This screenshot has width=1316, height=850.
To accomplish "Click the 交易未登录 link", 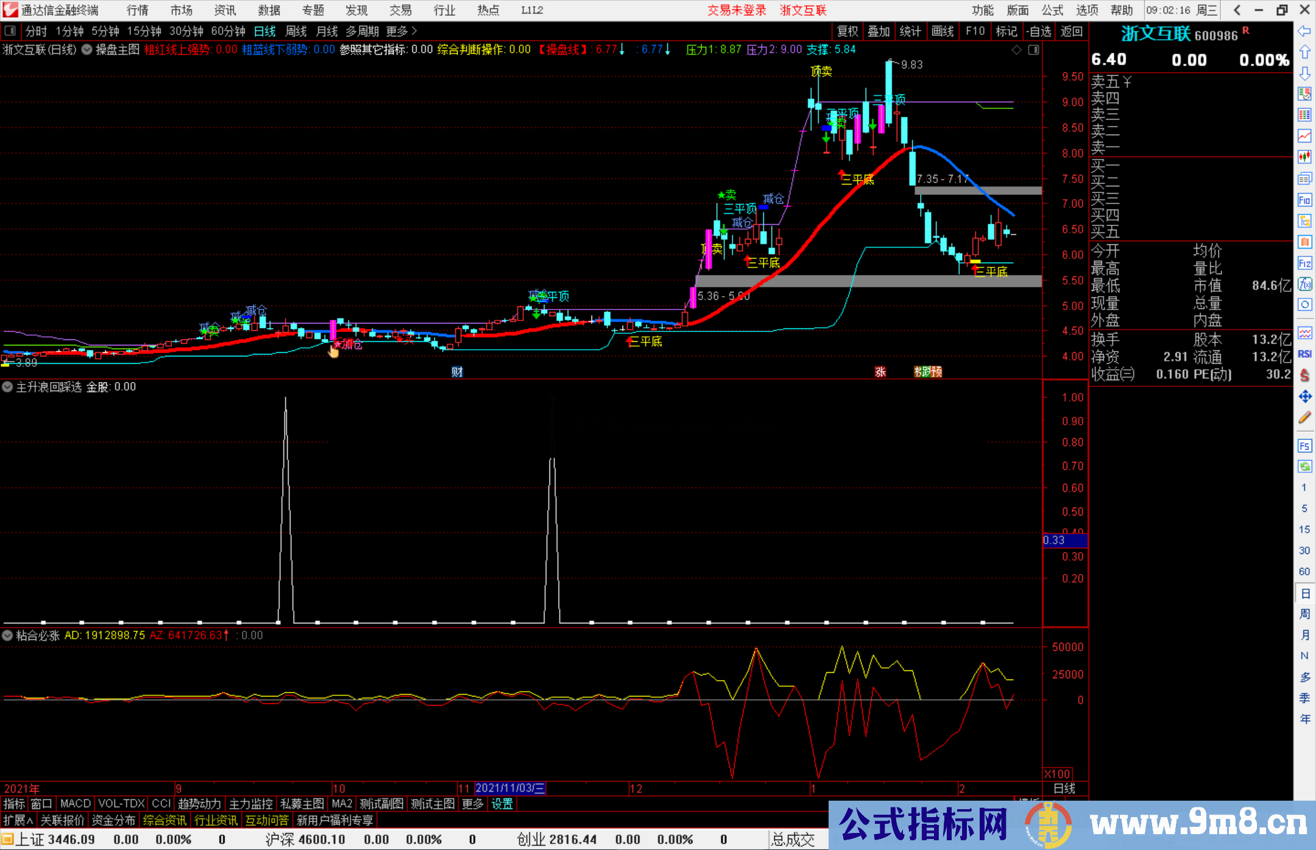I will point(736,10).
